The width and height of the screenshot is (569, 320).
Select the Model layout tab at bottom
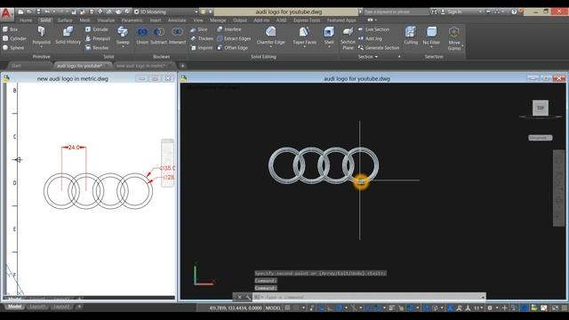tap(15, 307)
